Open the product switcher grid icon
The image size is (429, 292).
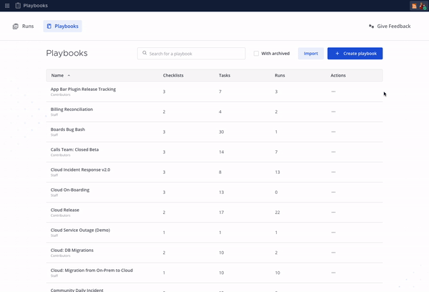tap(7, 6)
